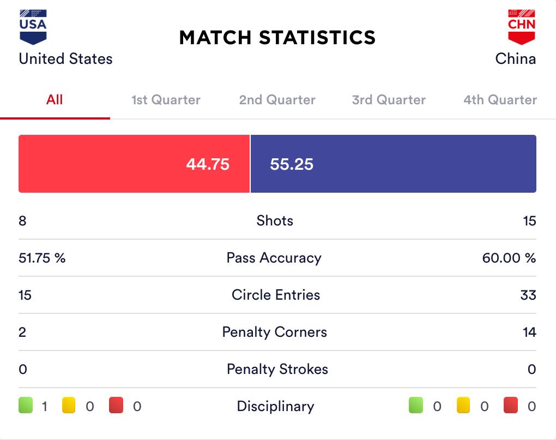
Task: Click the red 44.75 possession bar
Action: pyautogui.click(x=134, y=164)
